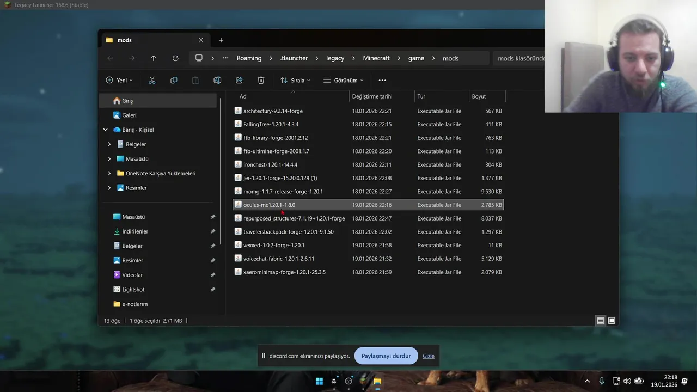Refresh the mods folder view
Viewport: 697px width, 392px height.
pyautogui.click(x=175, y=58)
